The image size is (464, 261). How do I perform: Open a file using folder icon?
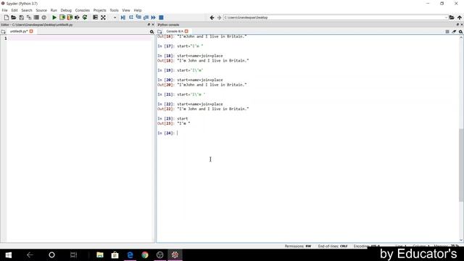14,17
